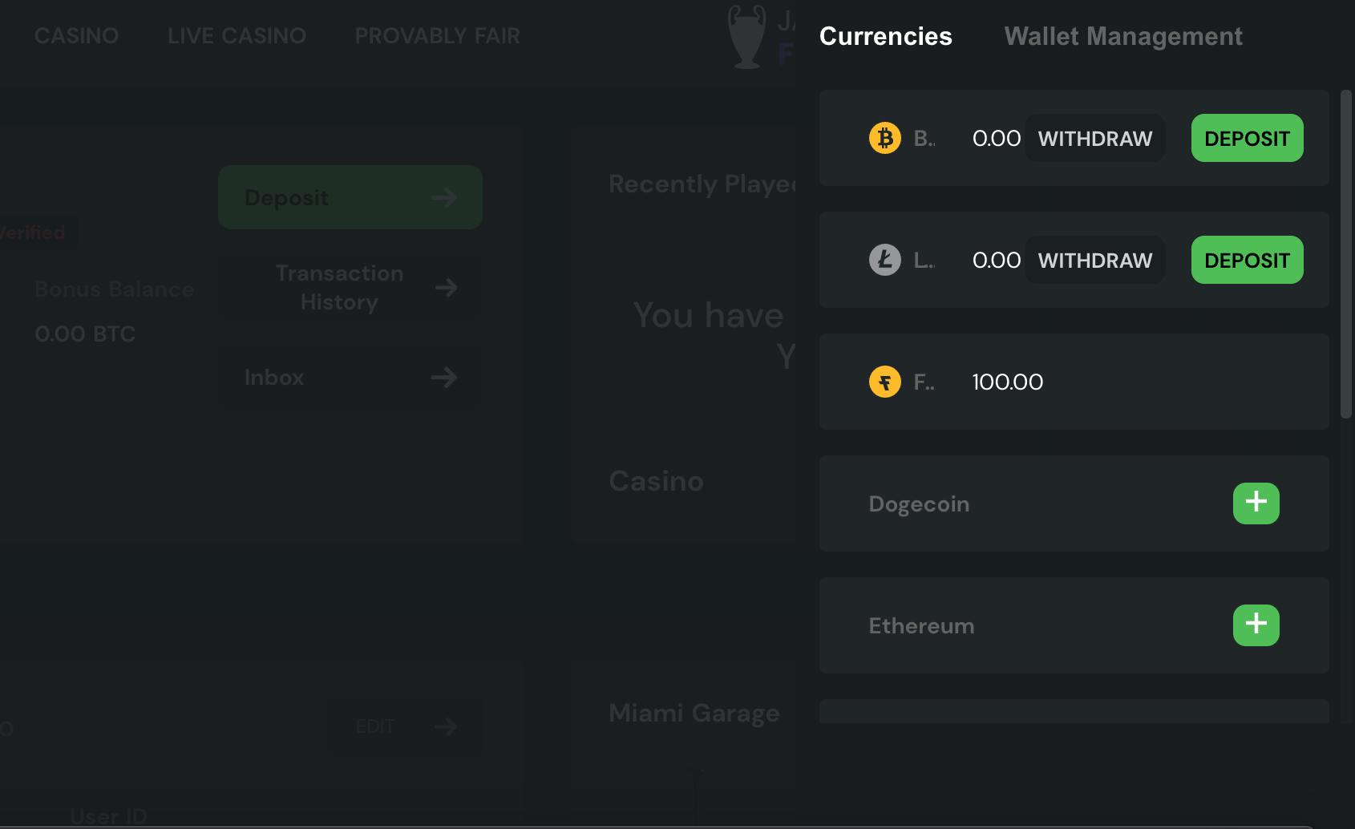Withdraw from the Bitcoin wallet

pos(1094,138)
